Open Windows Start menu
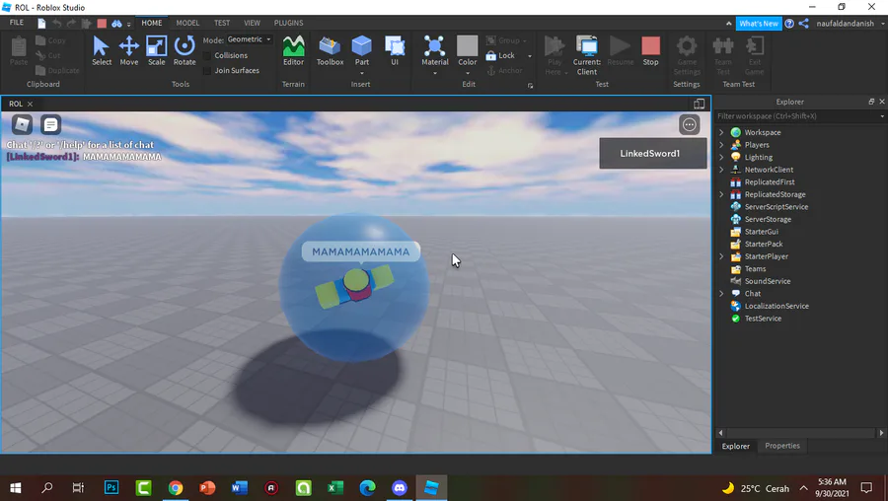 coord(16,487)
